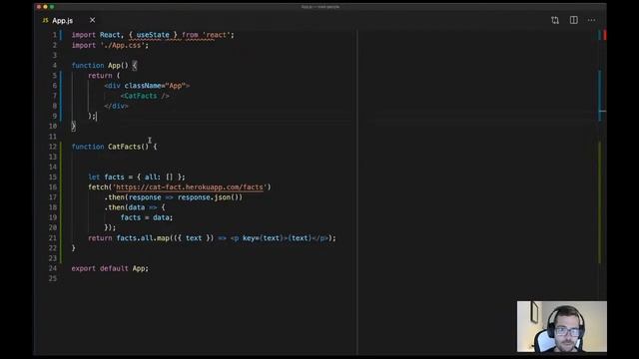
Task: Click the red error marker in overview ruler
Action: [x=605, y=35]
